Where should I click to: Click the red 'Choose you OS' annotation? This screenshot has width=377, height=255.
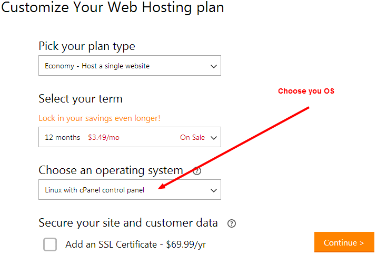(x=306, y=91)
